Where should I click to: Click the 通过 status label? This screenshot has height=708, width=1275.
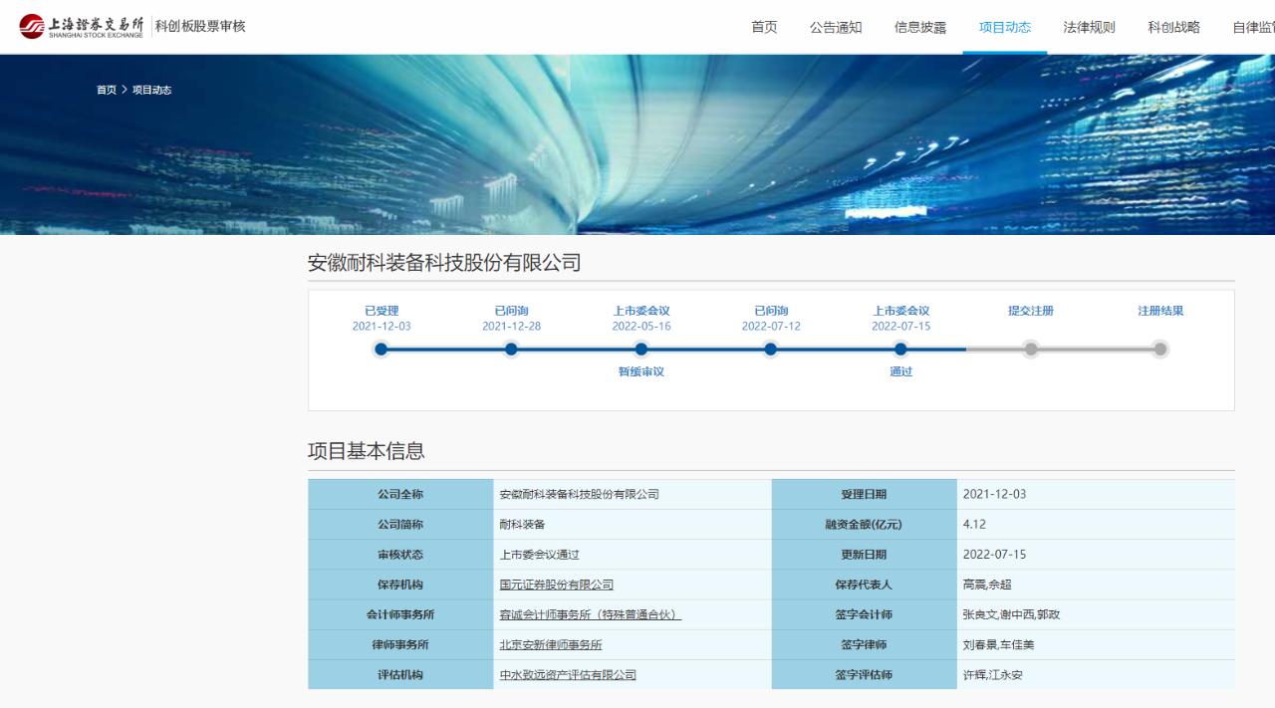(901, 371)
